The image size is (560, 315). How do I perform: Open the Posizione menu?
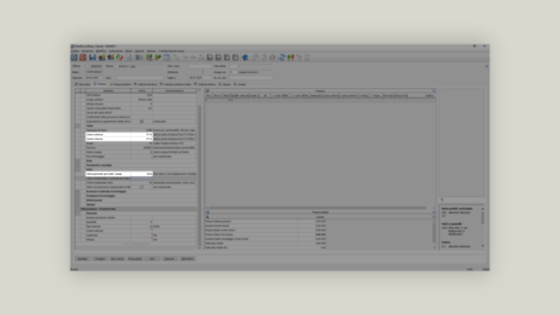coord(87,51)
